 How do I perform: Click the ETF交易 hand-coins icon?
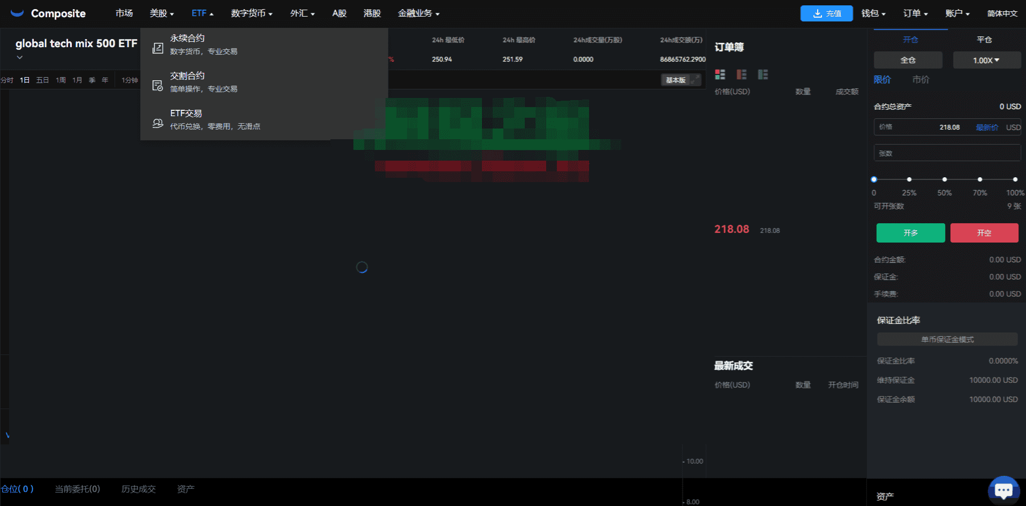coord(157,123)
